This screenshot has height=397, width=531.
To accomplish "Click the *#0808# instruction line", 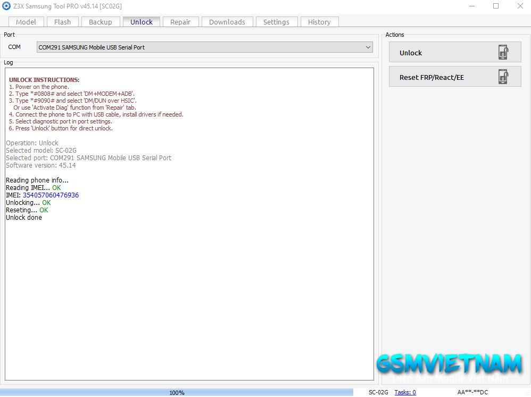I will [71, 94].
